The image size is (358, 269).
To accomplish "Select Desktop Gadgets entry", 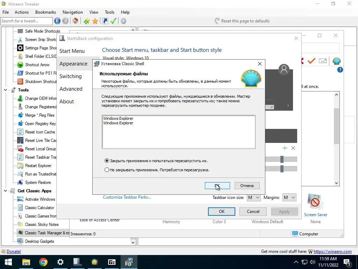I will (x=40, y=241).
